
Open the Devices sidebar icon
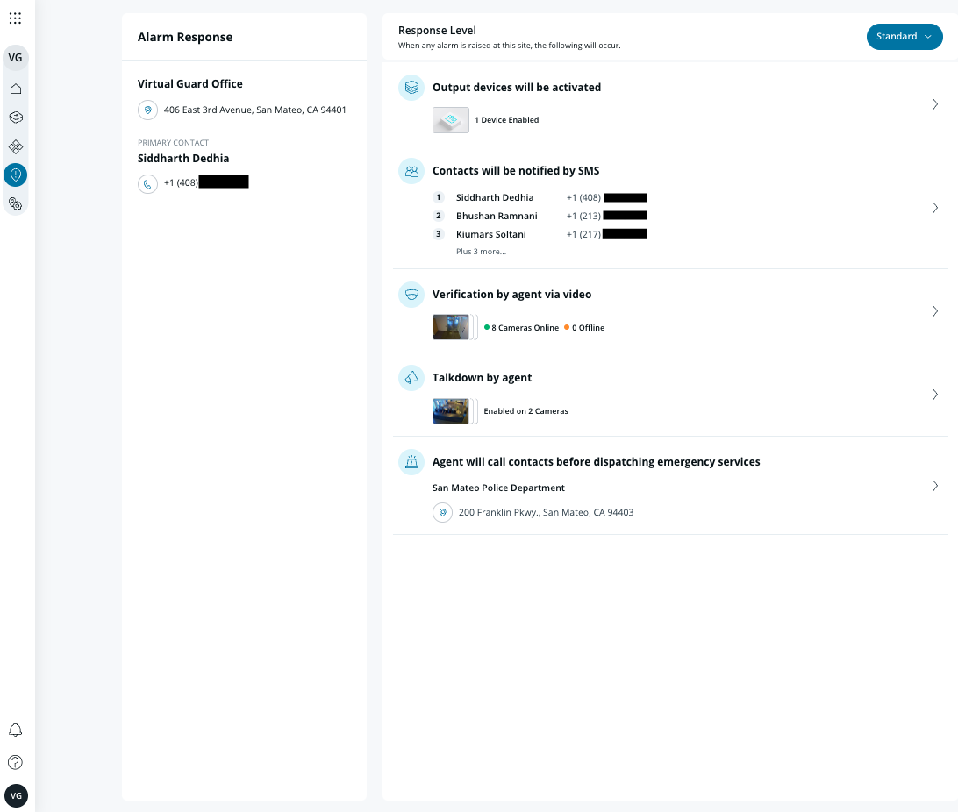pos(16,117)
